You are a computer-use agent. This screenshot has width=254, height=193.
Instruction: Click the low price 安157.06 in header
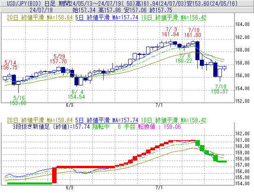click(x=135, y=10)
